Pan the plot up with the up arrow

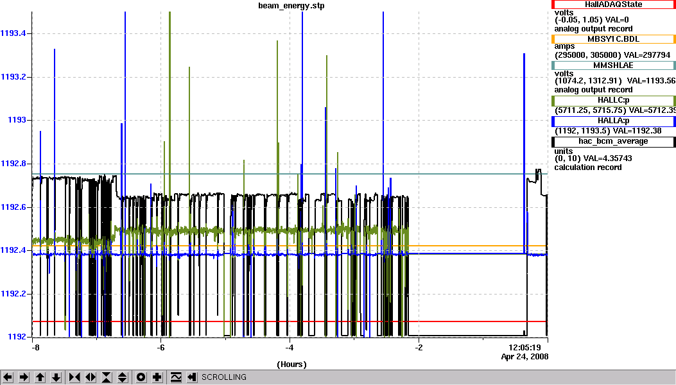click(40, 377)
